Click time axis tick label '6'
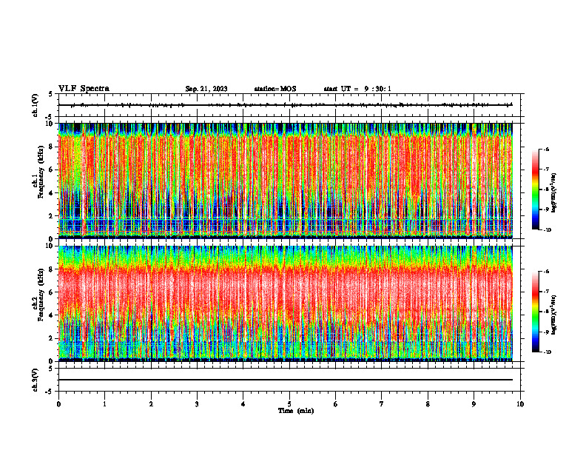 (x=336, y=404)
